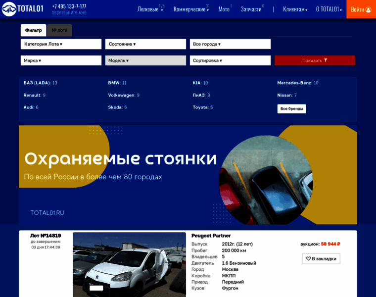Click the filter funnel icon on Показать
The width and height of the screenshot is (376, 297).
(326, 60)
